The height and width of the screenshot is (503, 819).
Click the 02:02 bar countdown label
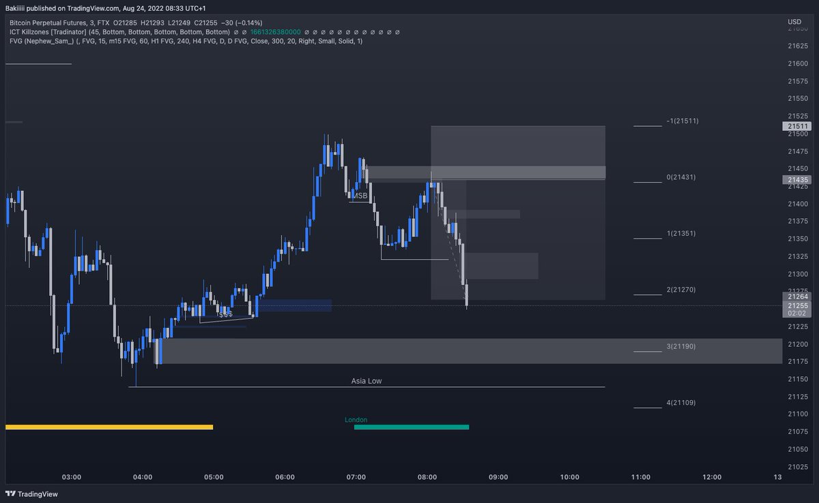pyautogui.click(x=796, y=314)
